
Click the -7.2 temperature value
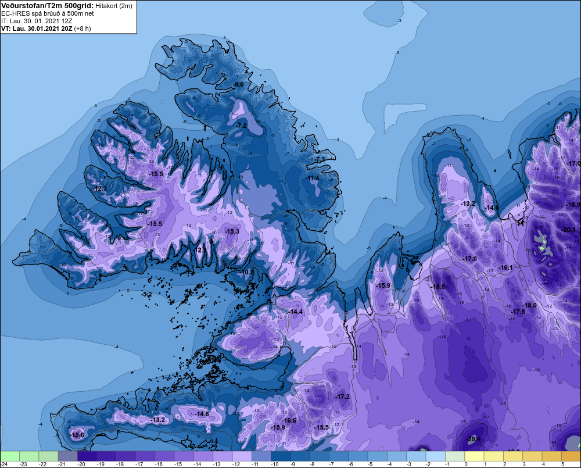[x=242, y=126]
